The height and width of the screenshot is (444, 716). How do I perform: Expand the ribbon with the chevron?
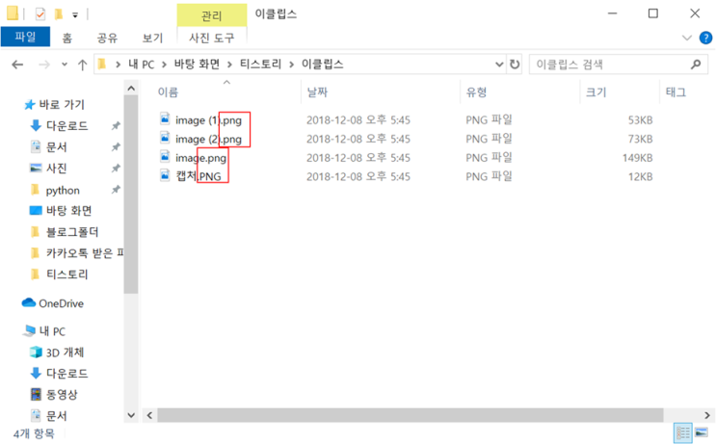click(687, 38)
